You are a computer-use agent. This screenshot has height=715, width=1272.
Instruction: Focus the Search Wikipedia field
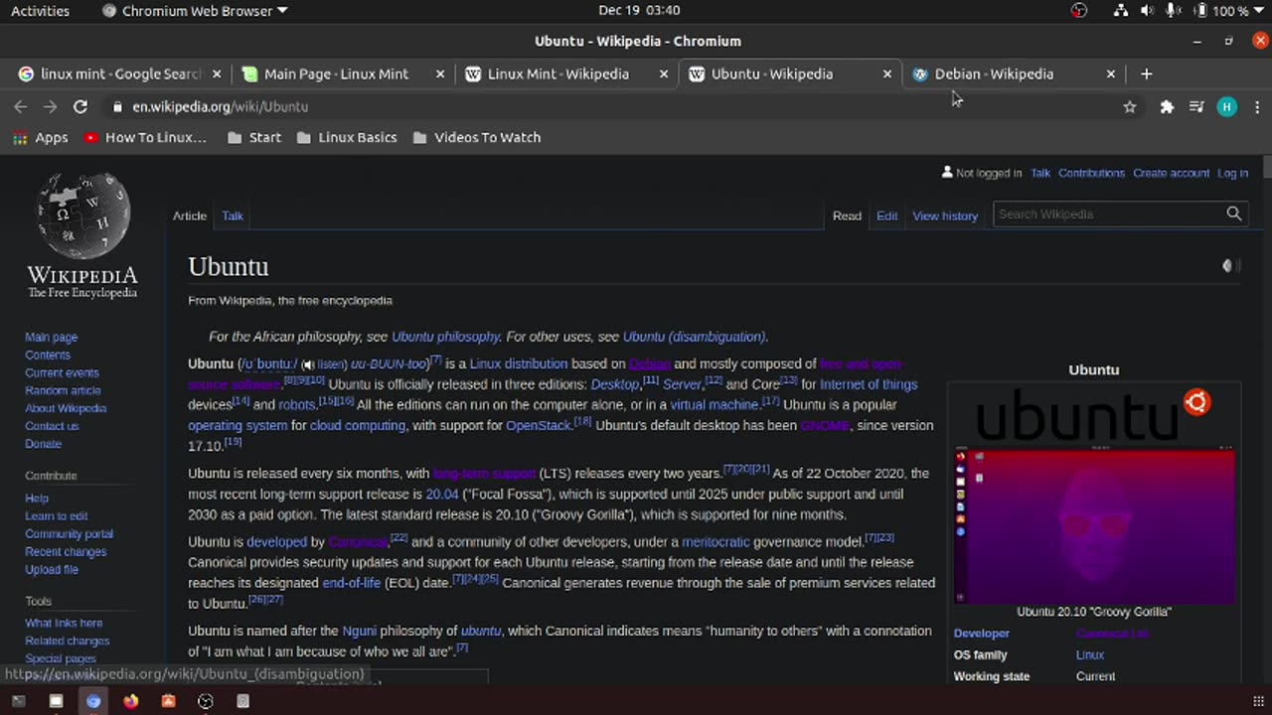1109,214
